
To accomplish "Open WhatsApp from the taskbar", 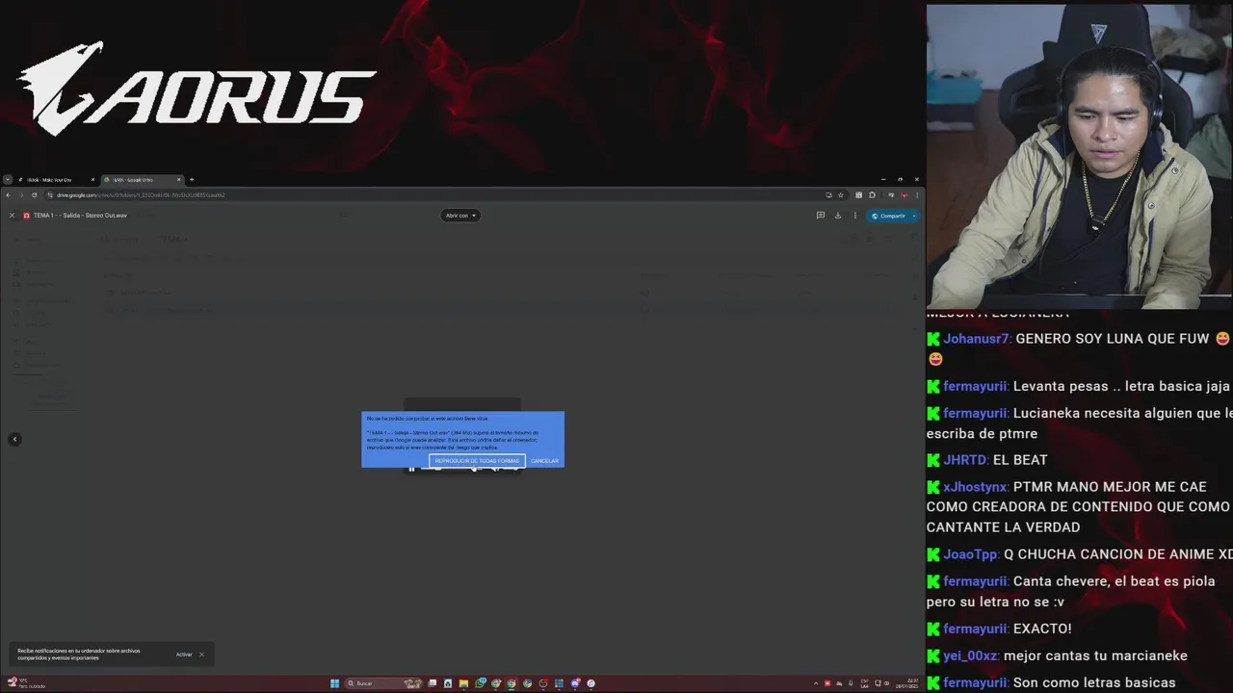I will [480, 683].
